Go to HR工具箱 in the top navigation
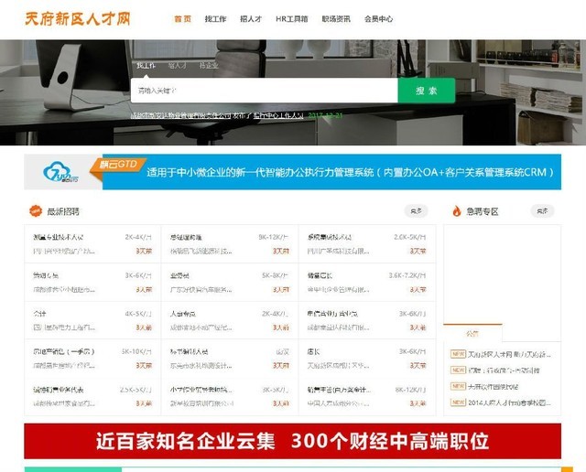586x472 pixels. (291, 18)
